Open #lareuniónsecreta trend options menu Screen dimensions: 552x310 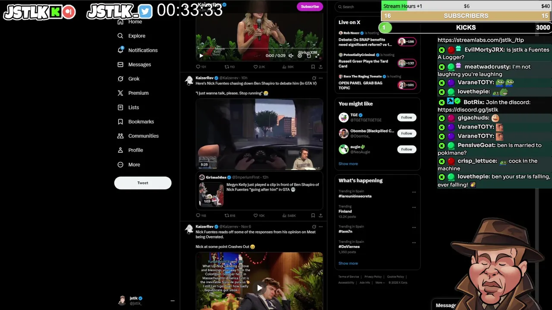tap(414, 192)
